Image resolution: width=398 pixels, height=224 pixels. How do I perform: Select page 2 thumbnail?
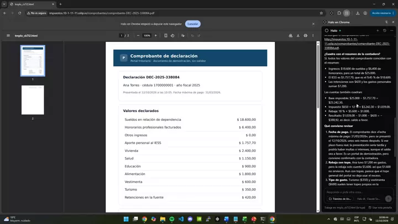[x=33, y=100]
